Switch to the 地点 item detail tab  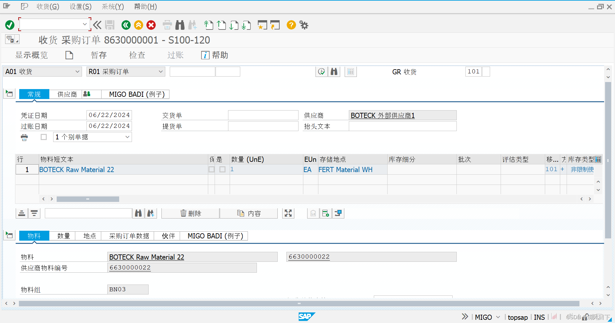click(x=90, y=236)
